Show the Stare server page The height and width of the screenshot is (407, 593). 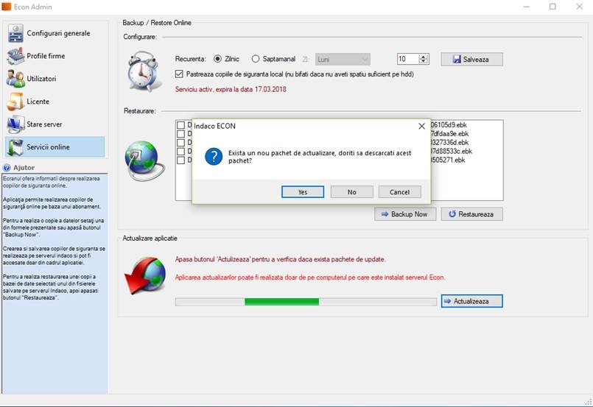pos(55,124)
